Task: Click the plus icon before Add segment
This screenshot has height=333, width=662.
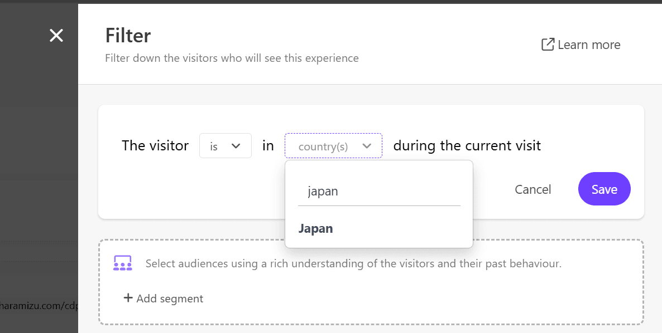Action: [x=128, y=298]
